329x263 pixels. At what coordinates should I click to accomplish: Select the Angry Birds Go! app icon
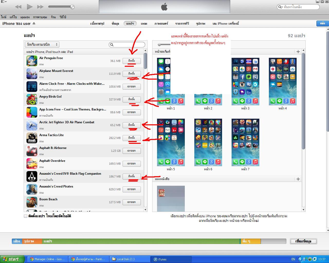click(32, 99)
